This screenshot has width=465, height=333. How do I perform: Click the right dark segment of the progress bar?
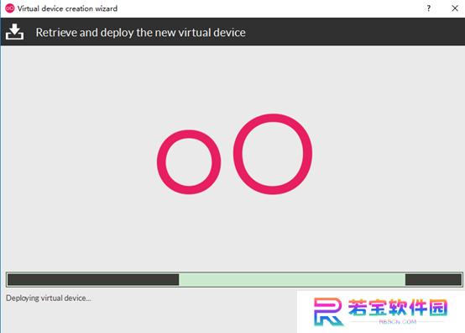pyautogui.click(x=433, y=279)
